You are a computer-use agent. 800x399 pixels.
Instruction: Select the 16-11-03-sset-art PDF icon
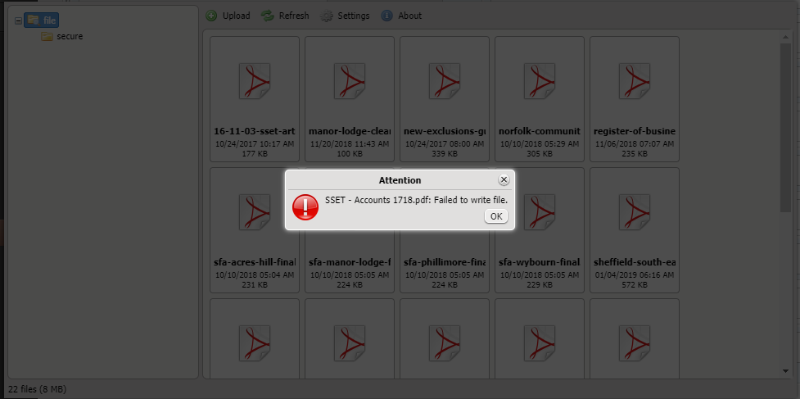tap(255, 81)
